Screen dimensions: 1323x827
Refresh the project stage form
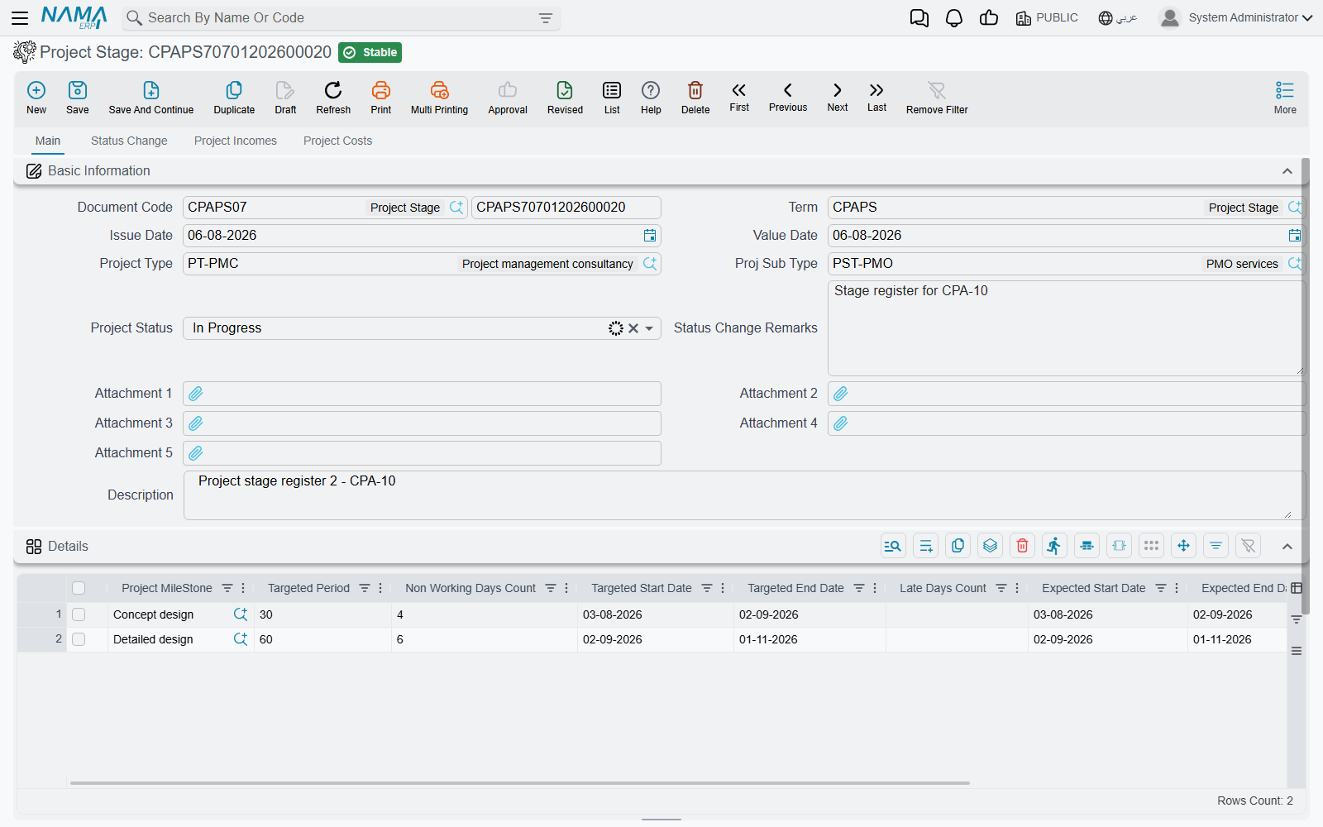click(x=333, y=98)
